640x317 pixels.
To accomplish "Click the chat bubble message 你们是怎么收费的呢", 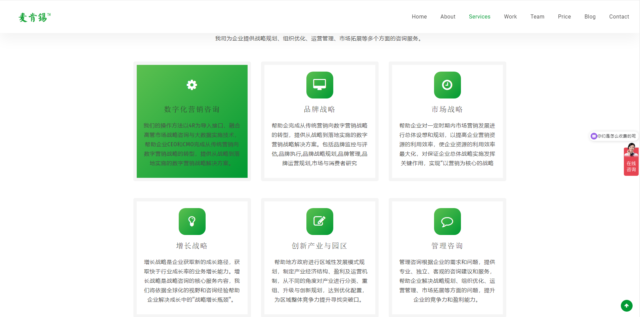I will pyautogui.click(x=614, y=136).
